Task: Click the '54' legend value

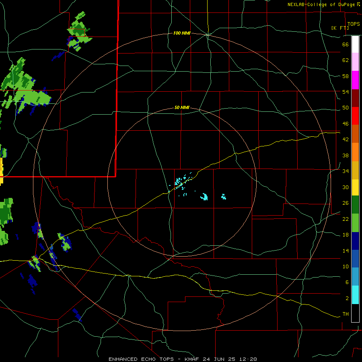Action: (x=346, y=92)
